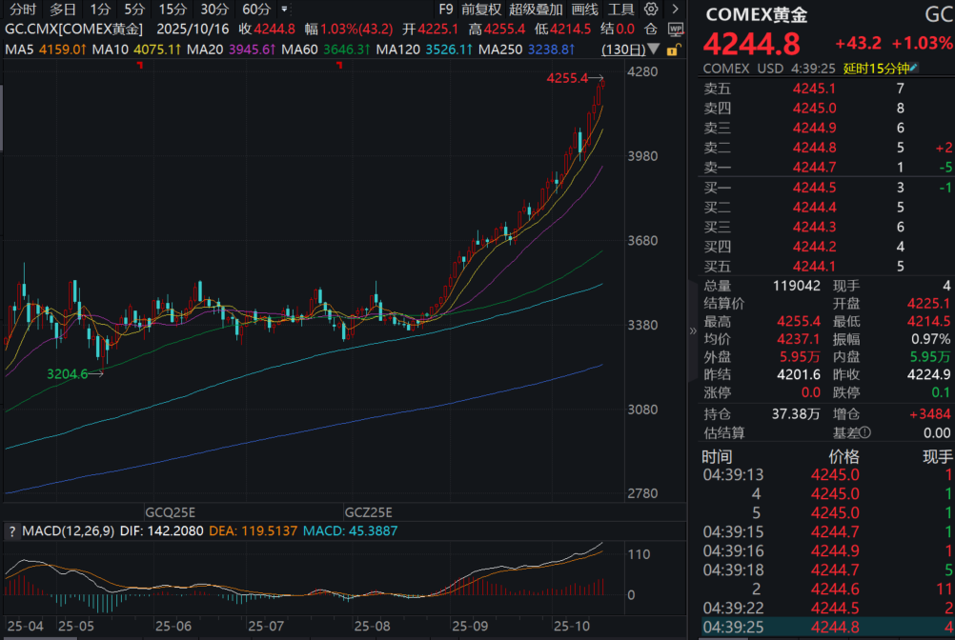Switch to the 分时 intraday tab
This screenshot has width=955, height=640.
(23, 10)
